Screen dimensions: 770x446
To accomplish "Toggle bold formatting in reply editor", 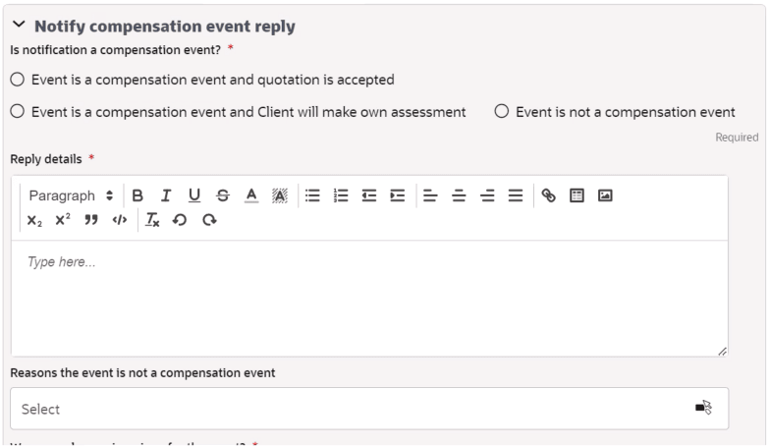I will (x=137, y=195).
